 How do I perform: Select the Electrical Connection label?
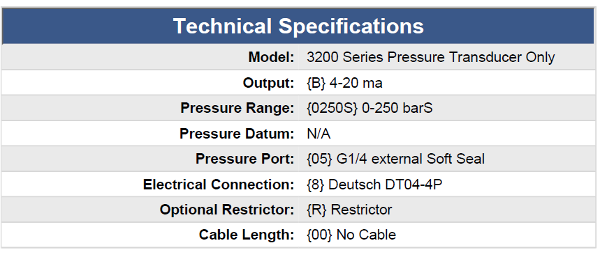219,185
